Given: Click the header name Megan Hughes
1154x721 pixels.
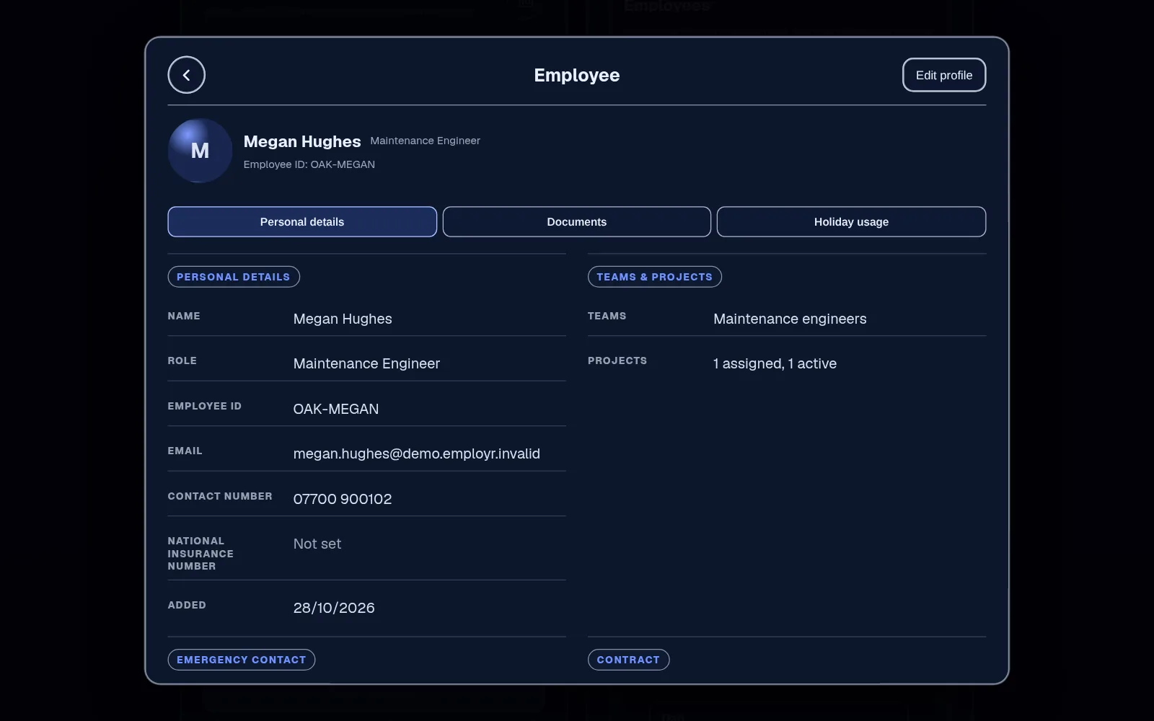Looking at the screenshot, I should [x=302, y=141].
